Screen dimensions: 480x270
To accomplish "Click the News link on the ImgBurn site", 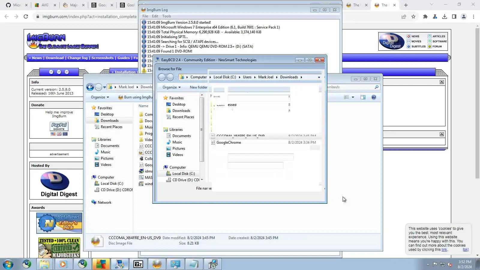I will (37, 58).
